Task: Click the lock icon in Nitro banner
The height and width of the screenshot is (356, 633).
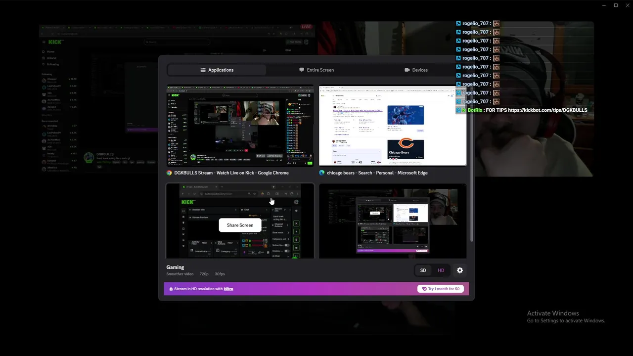Action: 171,289
